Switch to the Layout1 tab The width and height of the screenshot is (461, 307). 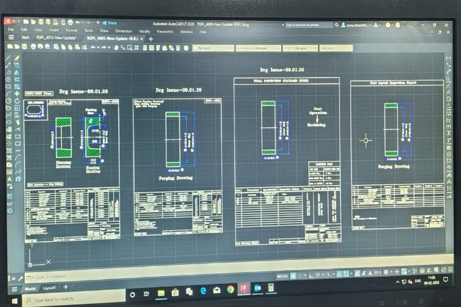(49, 287)
